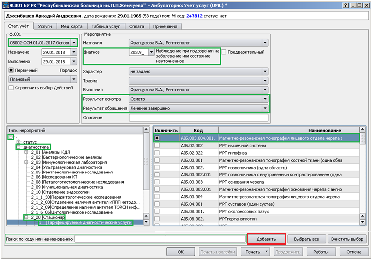
Task: Check the МРТ гипофиза row checkbox
Action: click(157, 153)
